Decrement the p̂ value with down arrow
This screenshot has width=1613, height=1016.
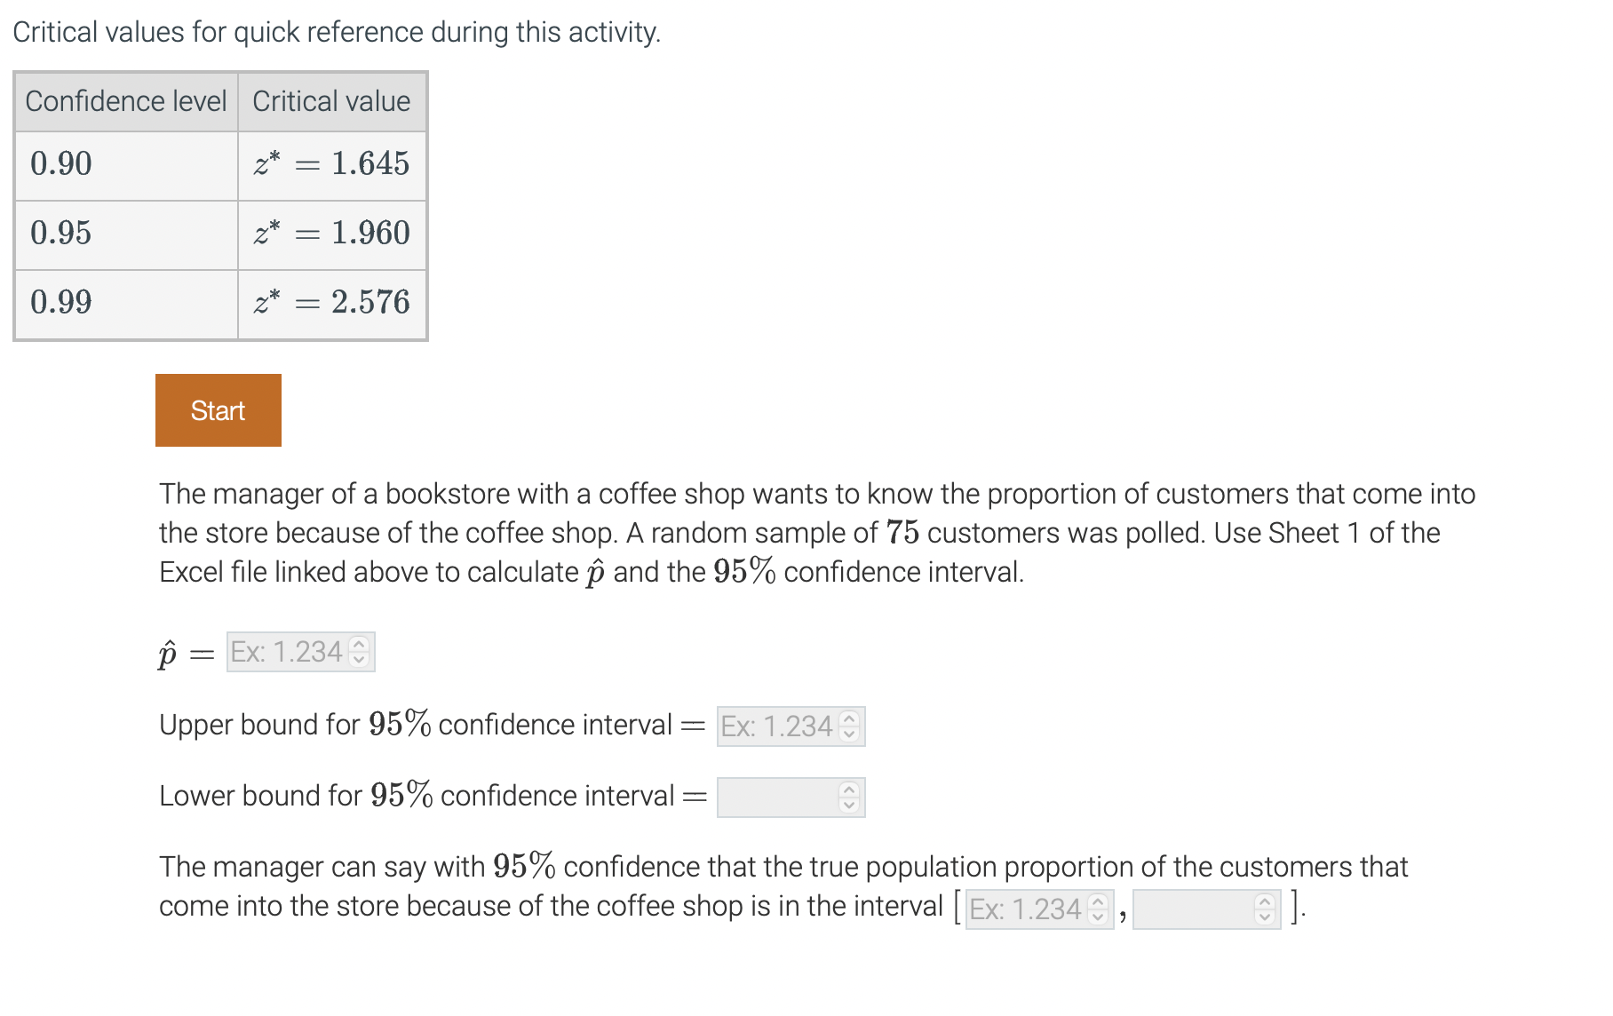point(359,658)
